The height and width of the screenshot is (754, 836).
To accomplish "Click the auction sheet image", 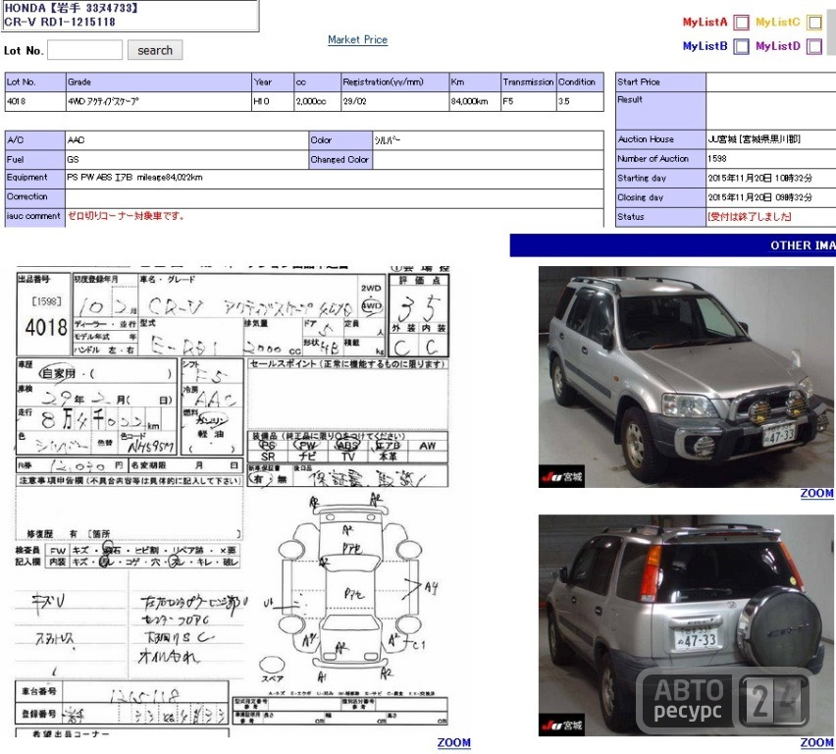I will [233, 501].
